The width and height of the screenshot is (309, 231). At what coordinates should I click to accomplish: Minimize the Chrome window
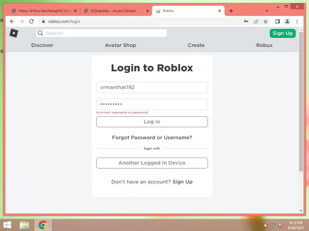coord(278,7)
